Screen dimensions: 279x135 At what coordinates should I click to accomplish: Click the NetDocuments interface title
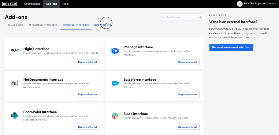point(44,80)
